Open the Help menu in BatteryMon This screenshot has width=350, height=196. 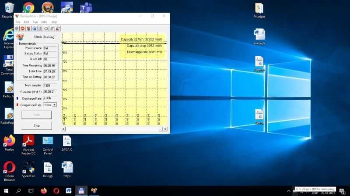pyautogui.click(x=53, y=22)
